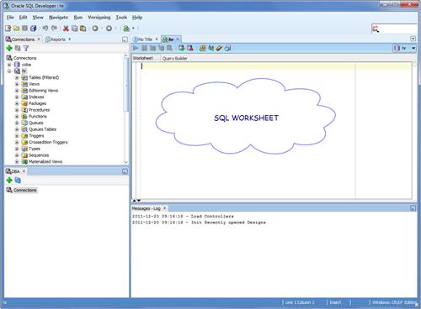Open dropdown arrow beside SQL Worksheet icon
This screenshot has width=421, height=309.
coord(133,29)
